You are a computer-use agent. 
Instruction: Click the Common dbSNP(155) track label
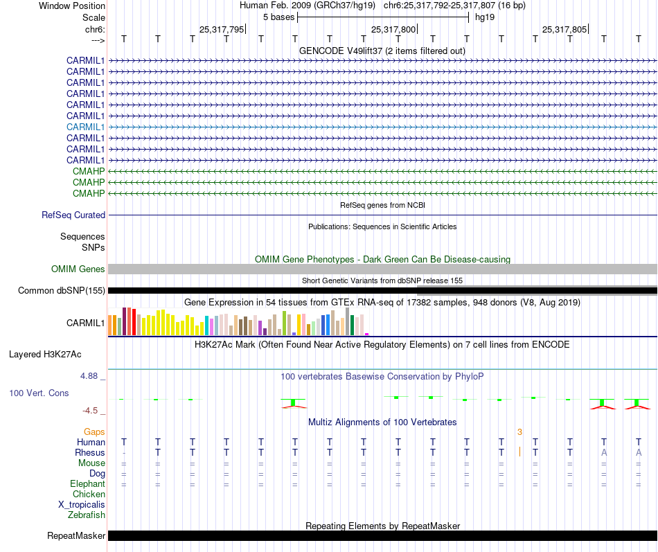coord(62,290)
